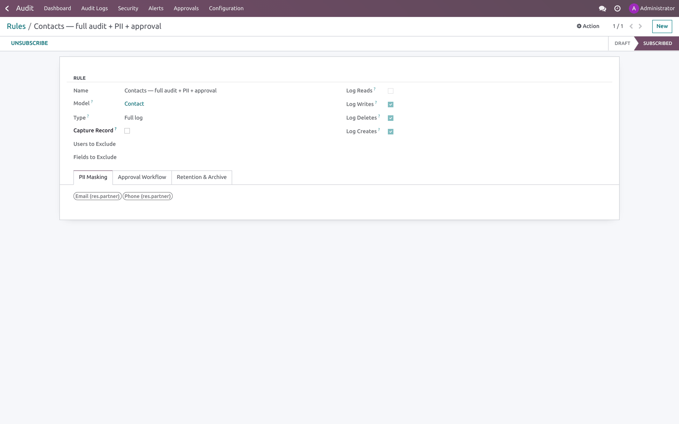The height and width of the screenshot is (424, 679).
Task: Switch to the Approval Workflow tab
Action: click(142, 177)
